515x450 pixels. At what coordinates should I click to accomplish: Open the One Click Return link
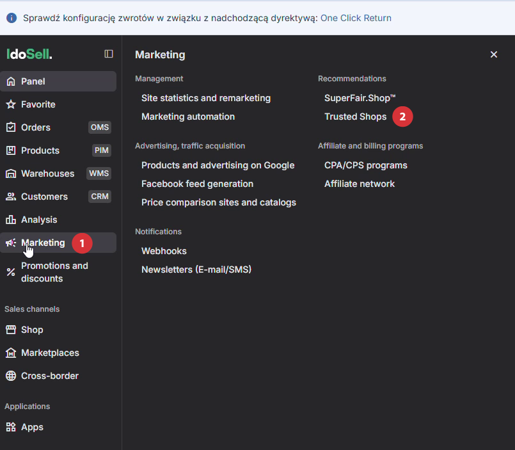click(356, 18)
